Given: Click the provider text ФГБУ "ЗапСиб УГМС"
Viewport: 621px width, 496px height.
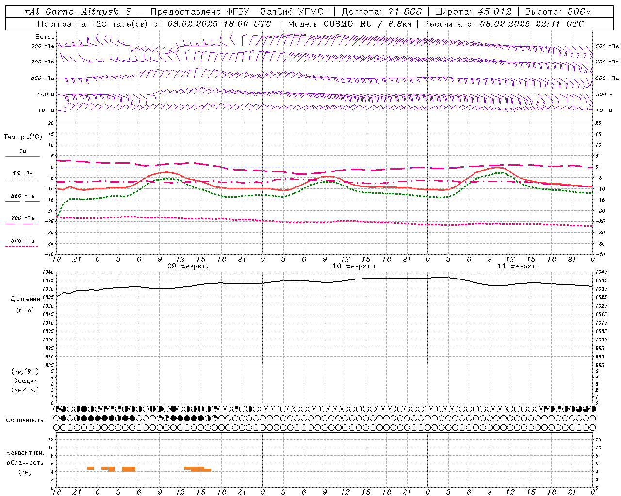Looking at the screenshot, I should click(x=277, y=12).
